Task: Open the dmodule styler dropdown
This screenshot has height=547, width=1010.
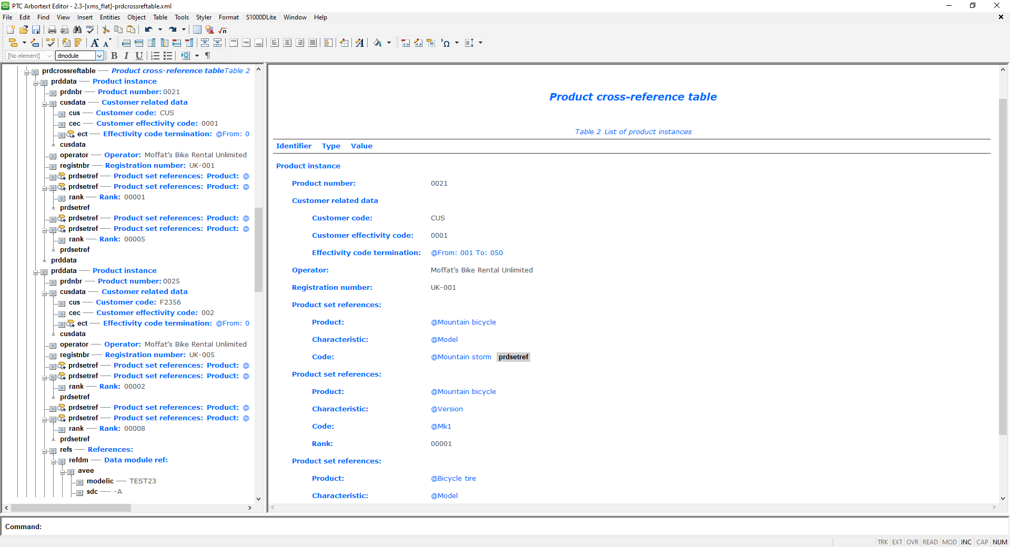Action: 99,56
